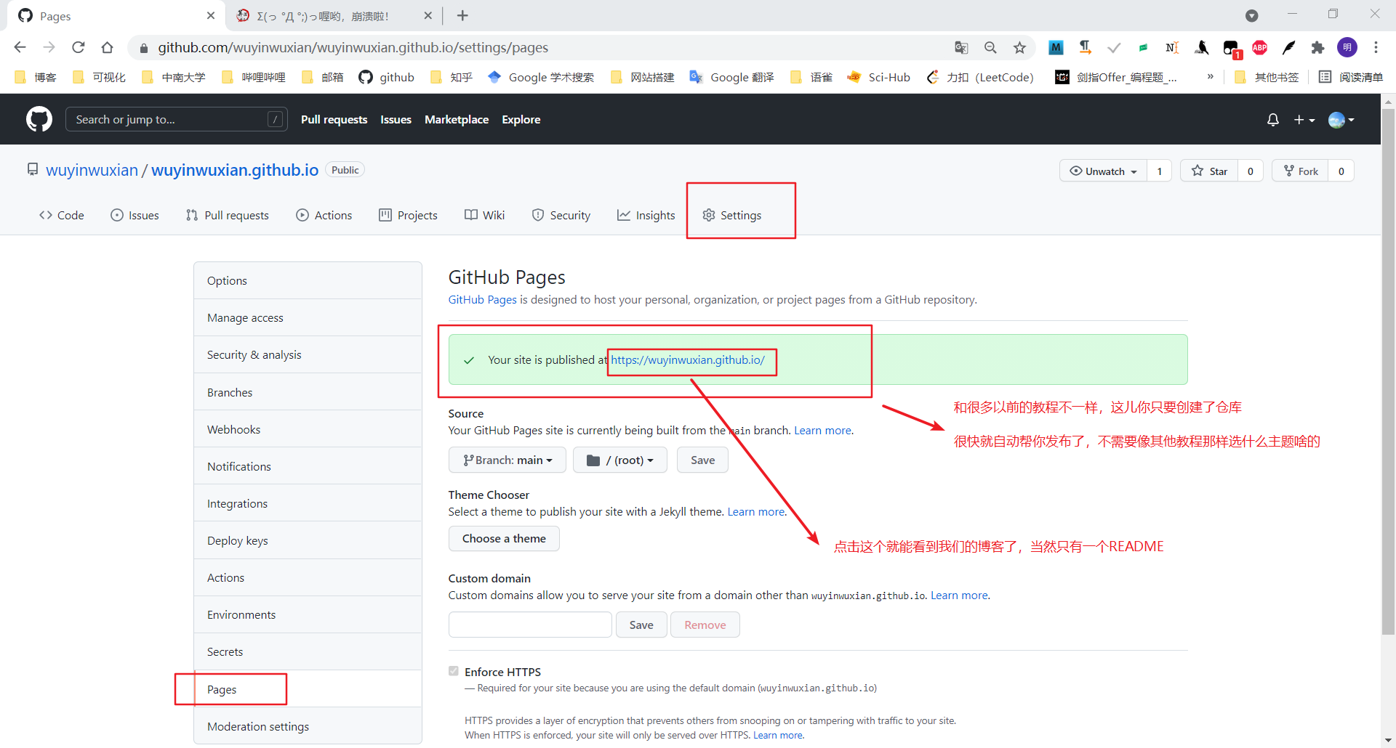Switch to the Settings tab
This screenshot has height=748, width=1396.
(732, 215)
